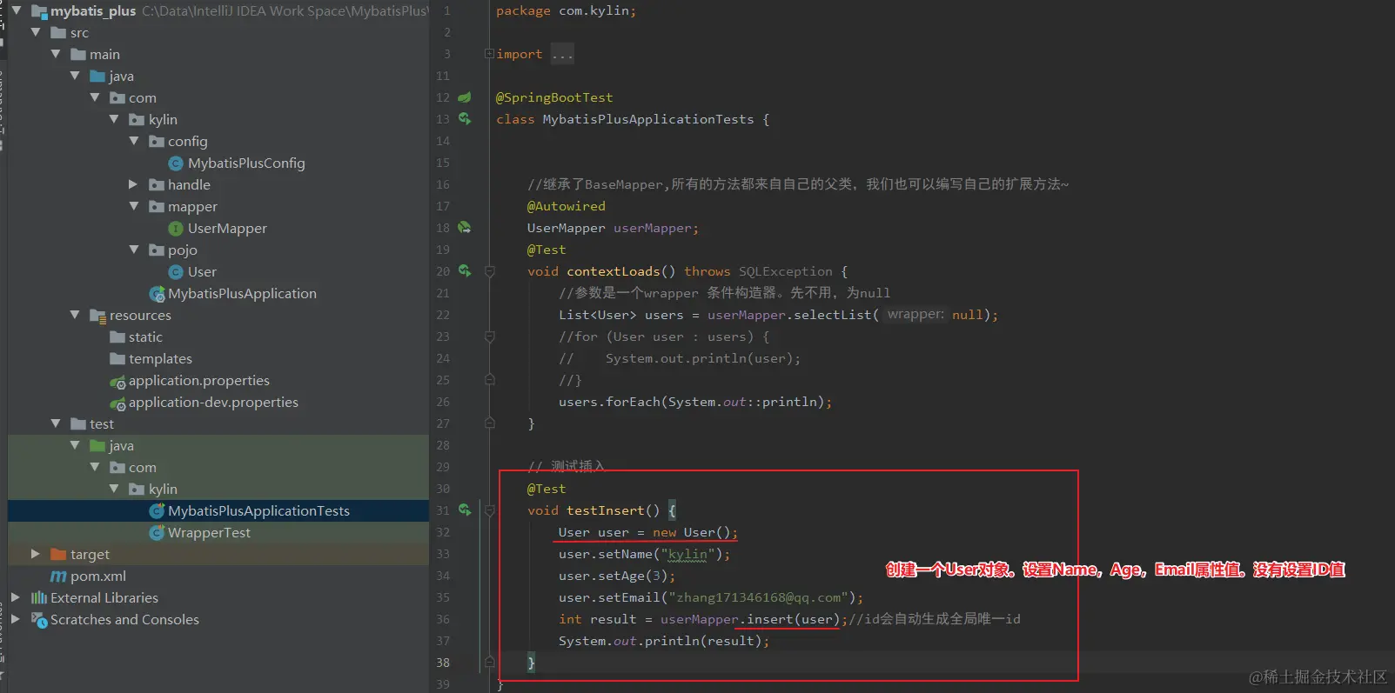The height and width of the screenshot is (693, 1395).
Task: Click the User class icon in pojo
Action: click(176, 272)
